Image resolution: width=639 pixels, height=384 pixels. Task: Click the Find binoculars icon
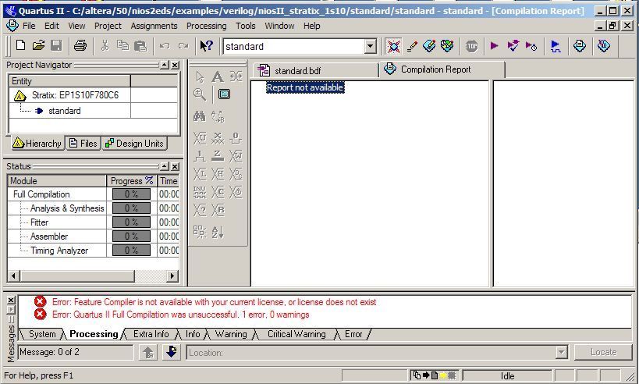pyautogui.click(x=199, y=116)
